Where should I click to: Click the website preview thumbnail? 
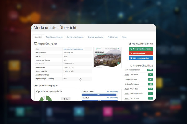pyautogui.click(x=108, y=57)
